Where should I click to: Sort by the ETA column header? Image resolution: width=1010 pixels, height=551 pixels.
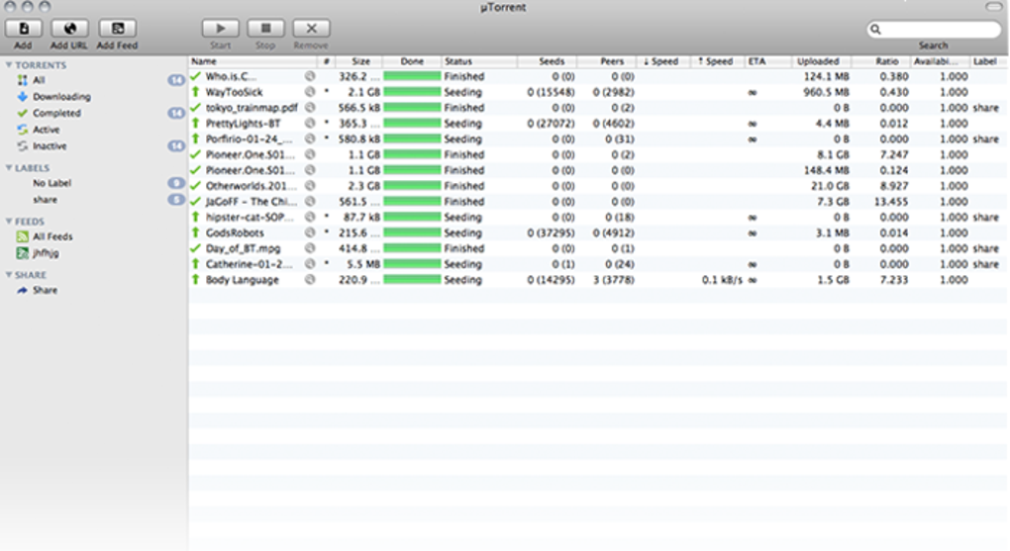tap(767, 61)
